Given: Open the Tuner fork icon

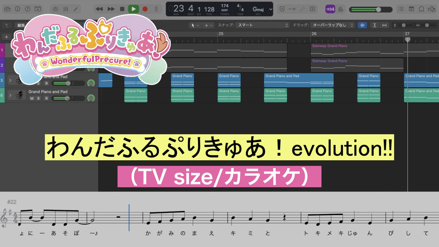Looking at the screenshot, I should (302, 9).
